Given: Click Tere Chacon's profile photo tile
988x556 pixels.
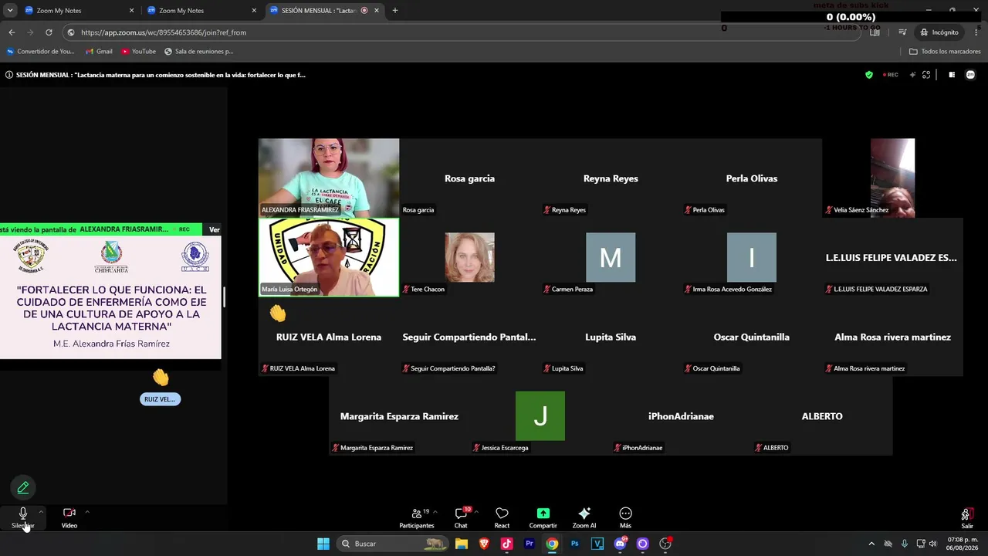Looking at the screenshot, I should (469, 257).
